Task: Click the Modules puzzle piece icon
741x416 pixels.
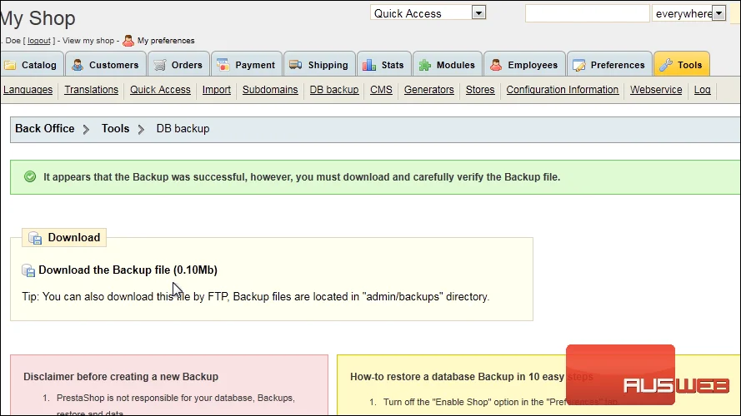Action: [425, 65]
